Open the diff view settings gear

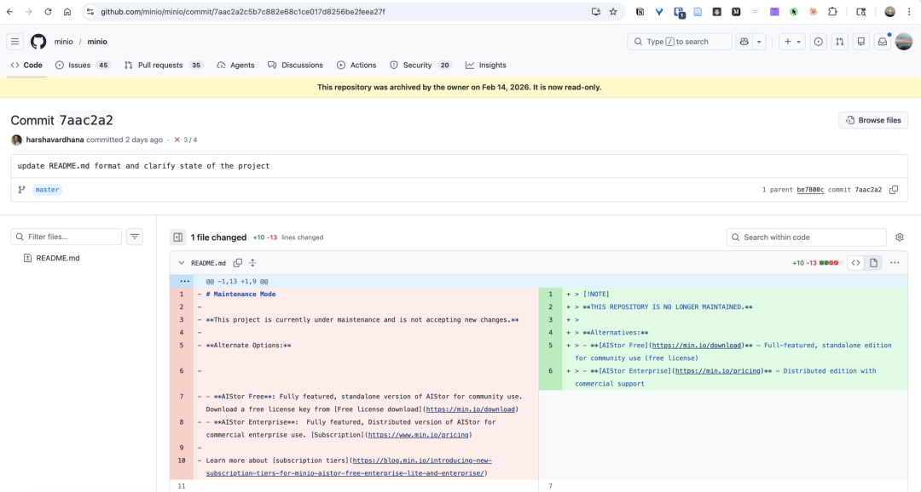point(899,237)
